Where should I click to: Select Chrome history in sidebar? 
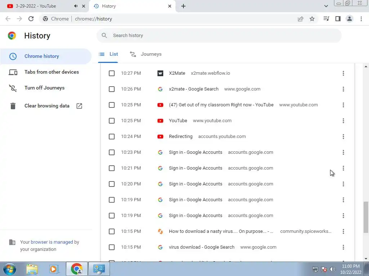pyautogui.click(x=46, y=56)
